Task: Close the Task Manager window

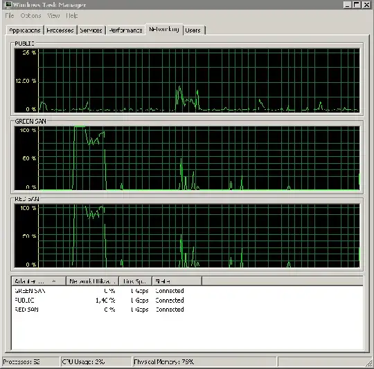Action: coord(366,5)
